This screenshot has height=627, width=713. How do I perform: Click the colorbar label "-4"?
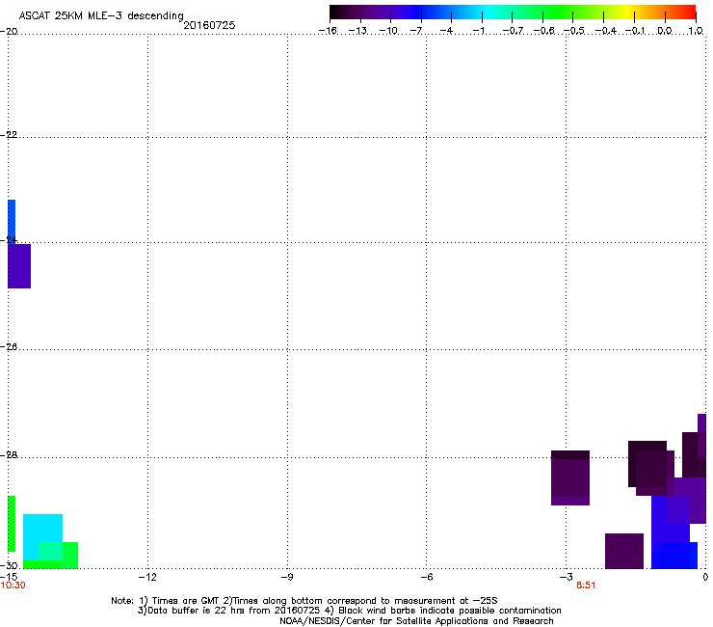pyautogui.click(x=446, y=31)
